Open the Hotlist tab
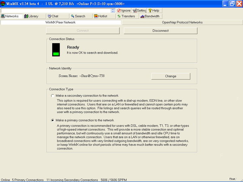 104,16
